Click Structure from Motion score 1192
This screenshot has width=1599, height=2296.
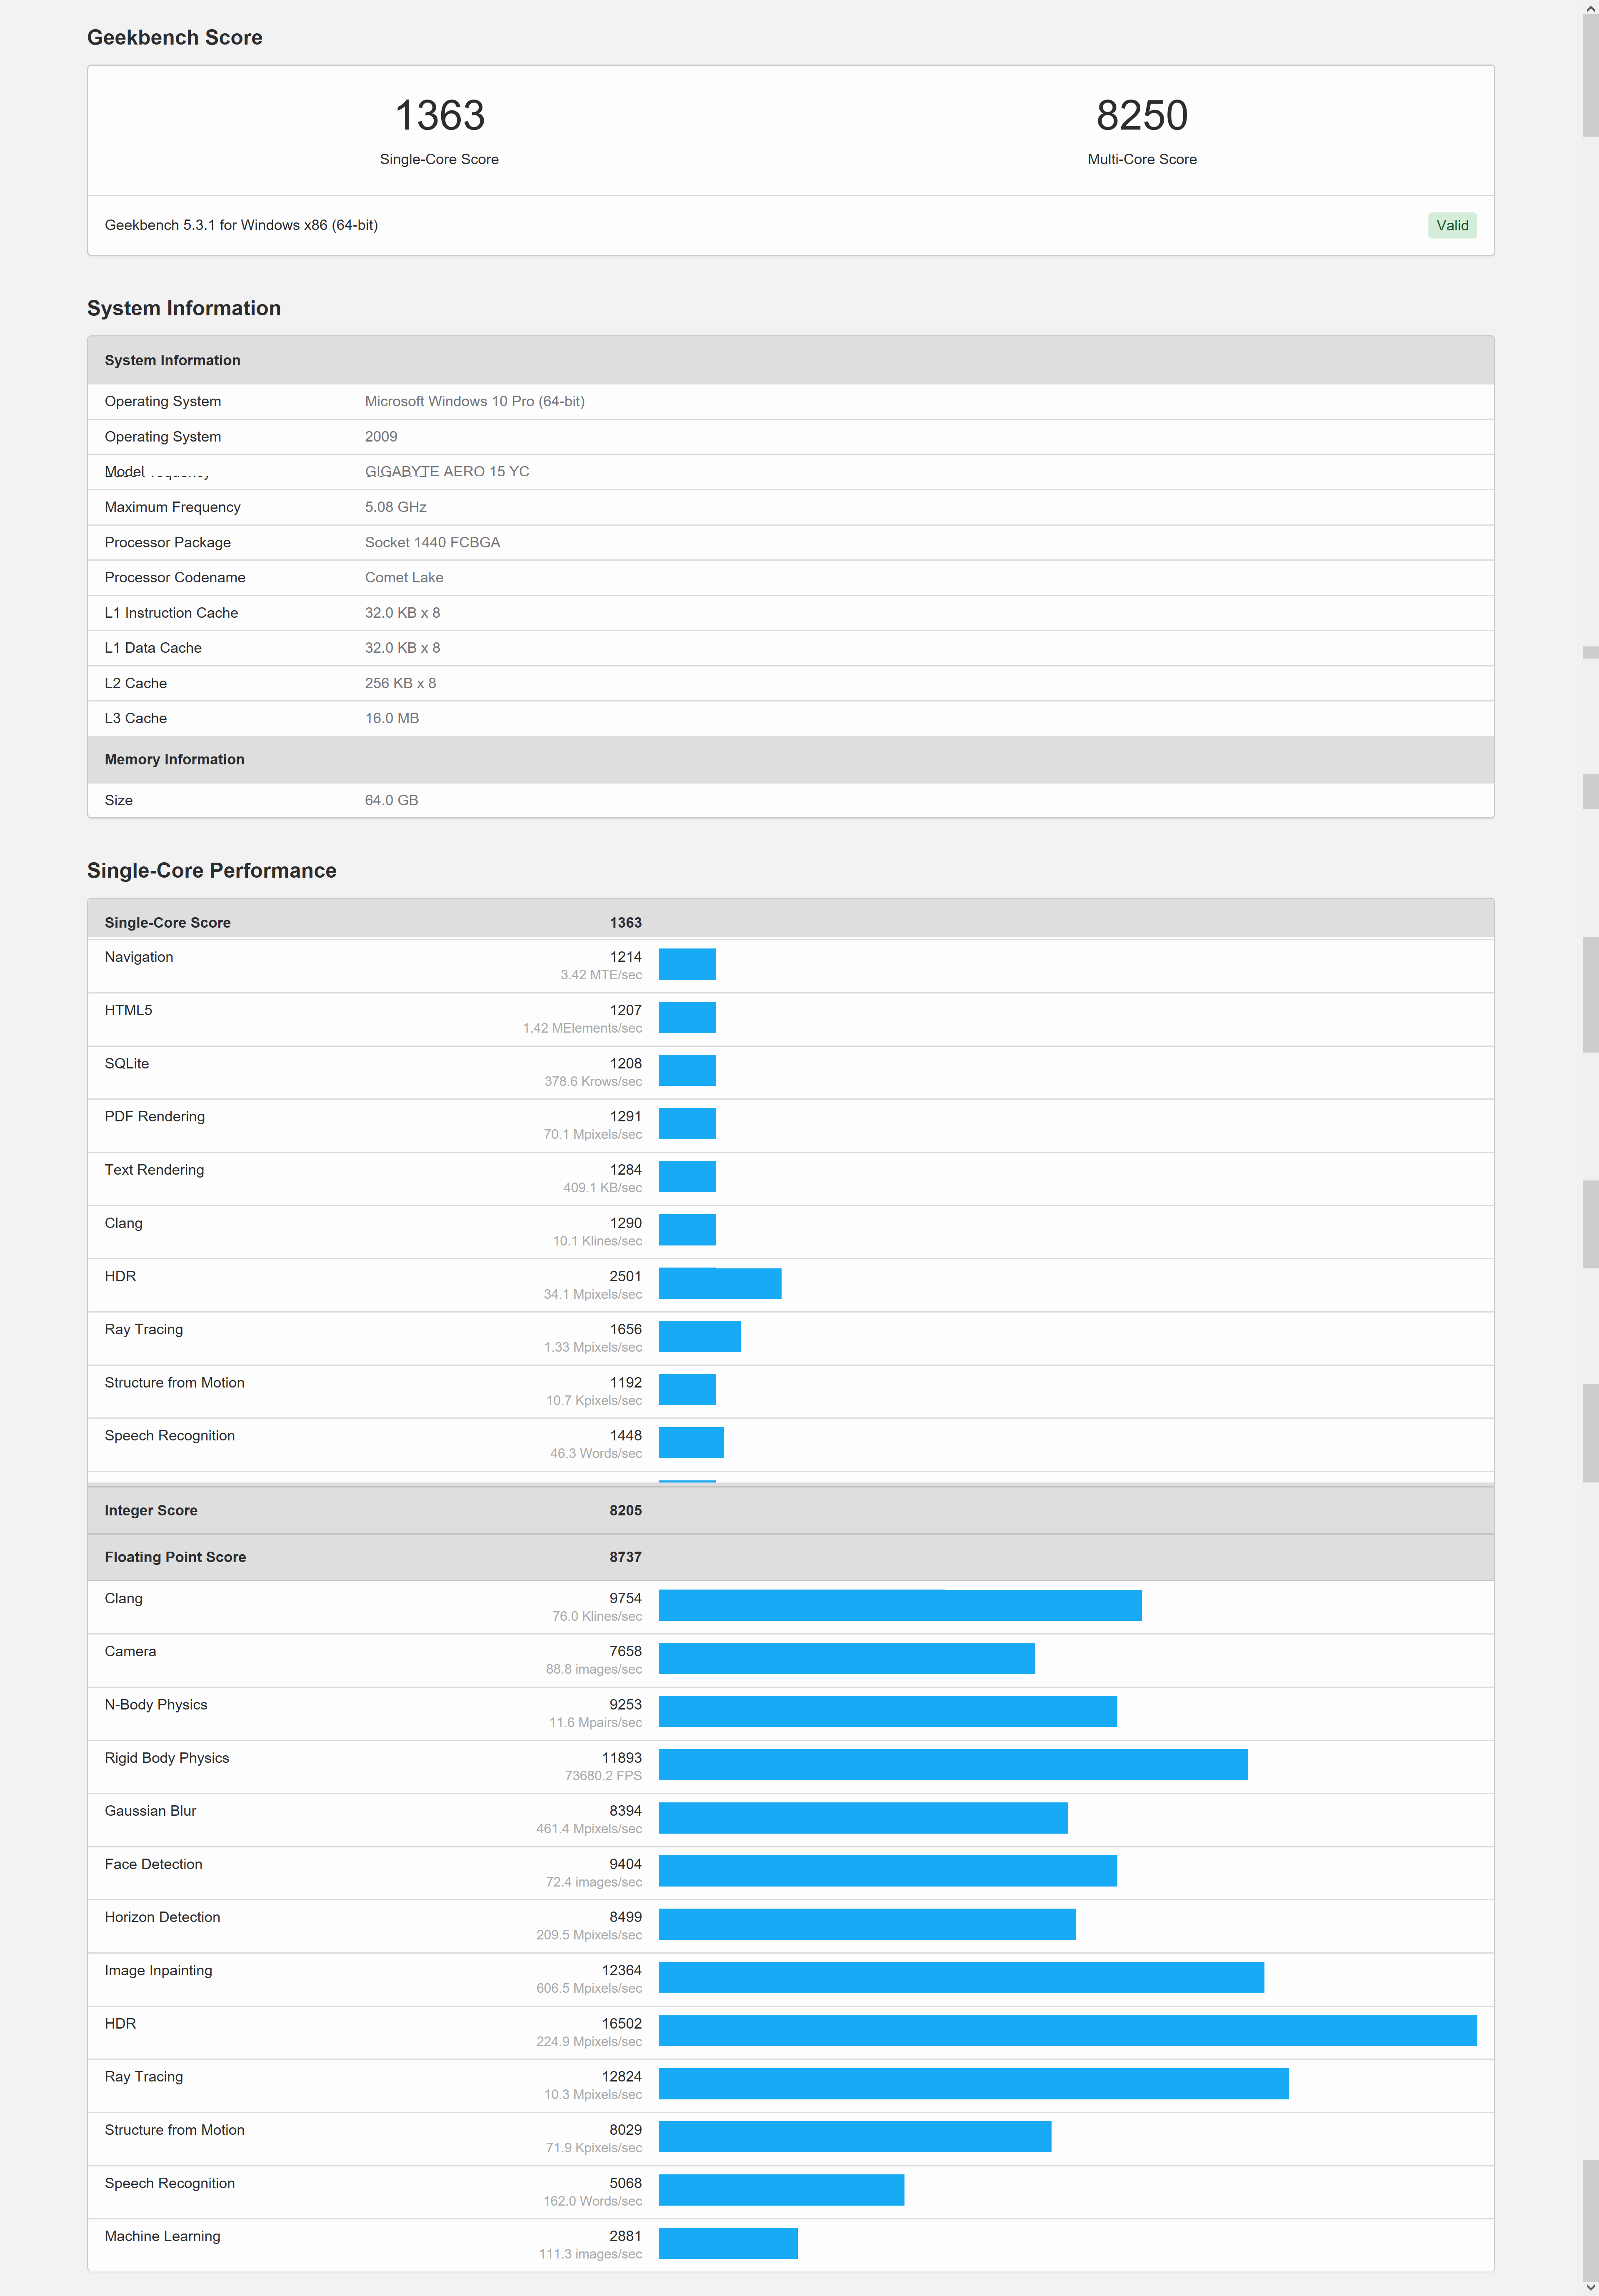(626, 1382)
